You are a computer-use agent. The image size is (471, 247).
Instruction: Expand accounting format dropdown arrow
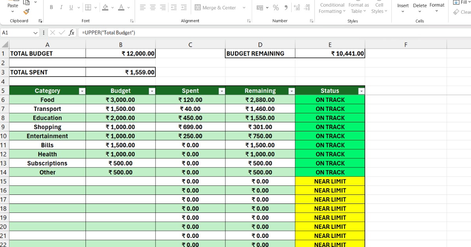[x=267, y=7]
